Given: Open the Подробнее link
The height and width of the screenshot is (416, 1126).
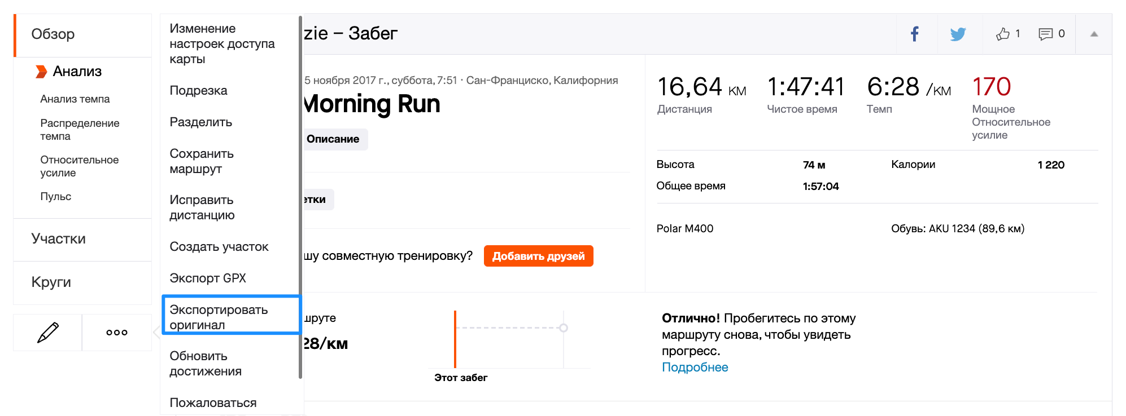Looking at the screenshot, I should pos(695,368).
